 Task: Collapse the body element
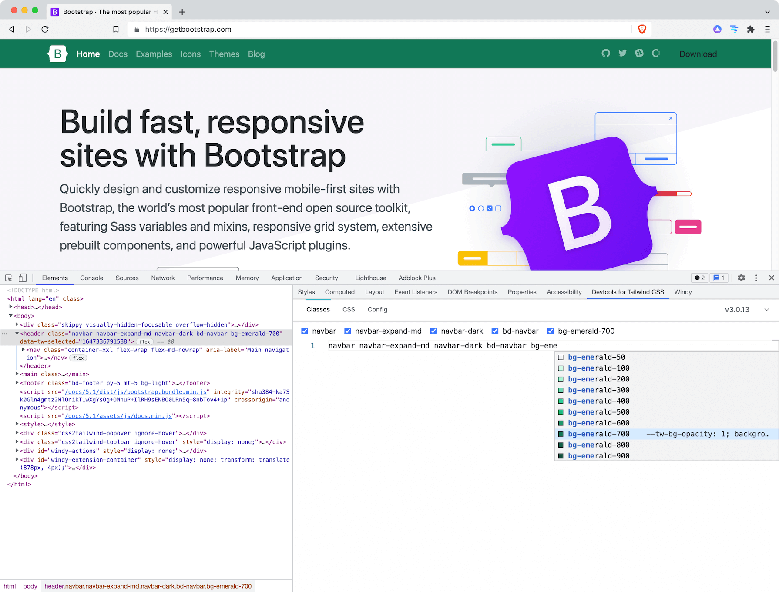pos(11,316)
